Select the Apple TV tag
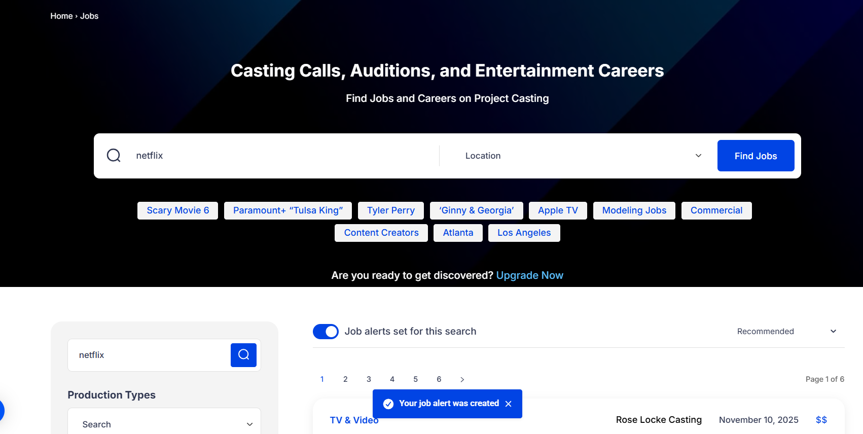The width and height of the screenshot is (863, 434). point(557,210)
